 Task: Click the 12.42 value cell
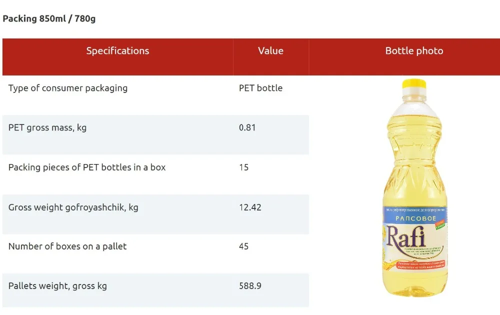pos(250,207)
